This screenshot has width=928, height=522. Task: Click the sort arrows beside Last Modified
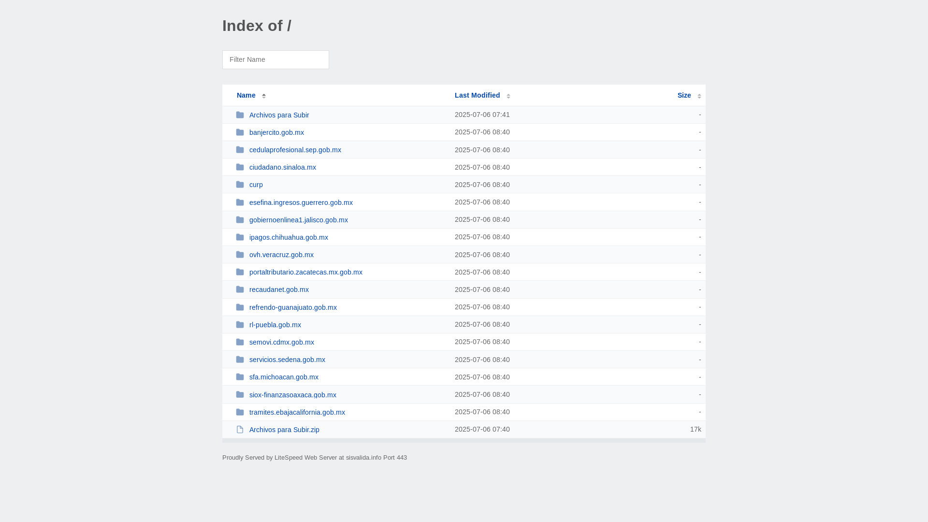(508, 96)
